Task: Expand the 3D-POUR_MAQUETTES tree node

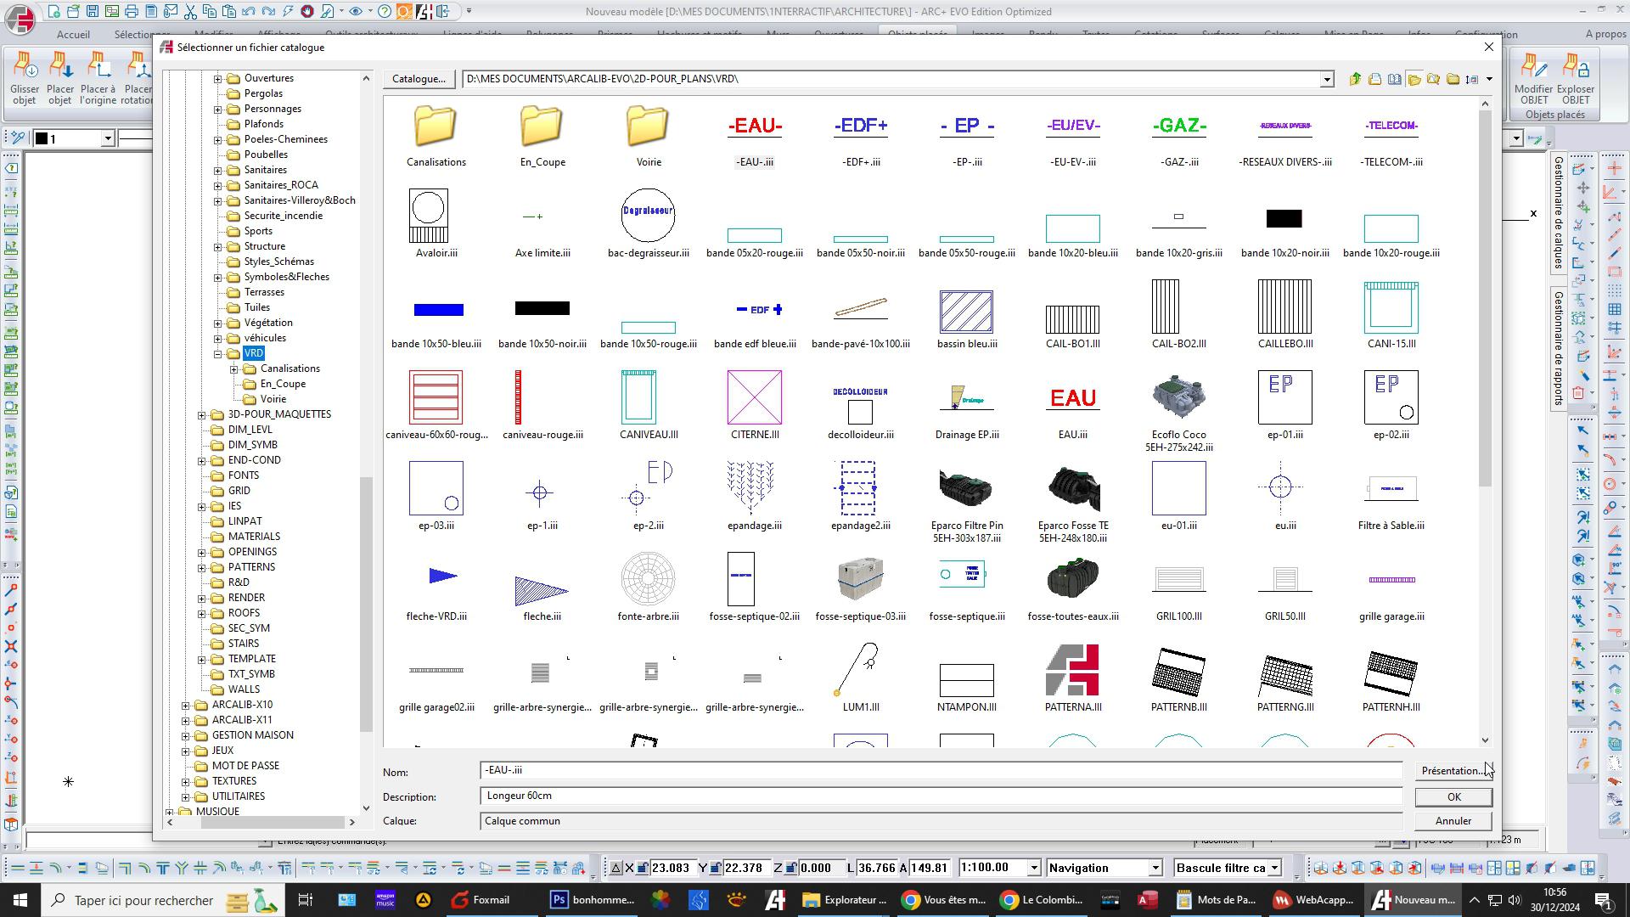Action: click(202, 414)
